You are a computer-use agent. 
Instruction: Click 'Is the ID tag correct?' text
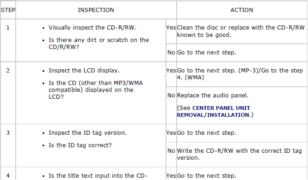click(80, 145)
